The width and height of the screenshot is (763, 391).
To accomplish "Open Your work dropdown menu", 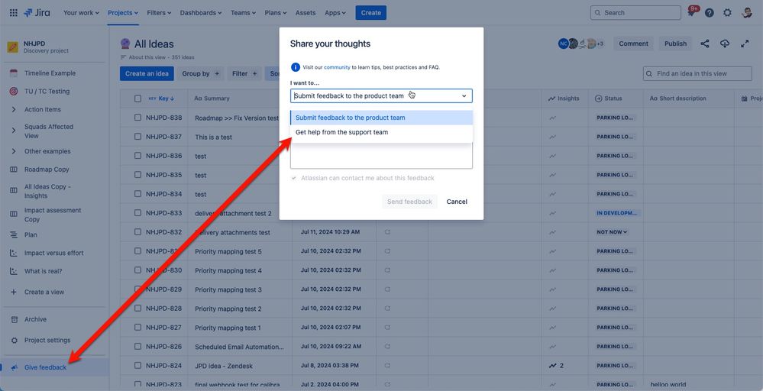I will tap(81, 13).
